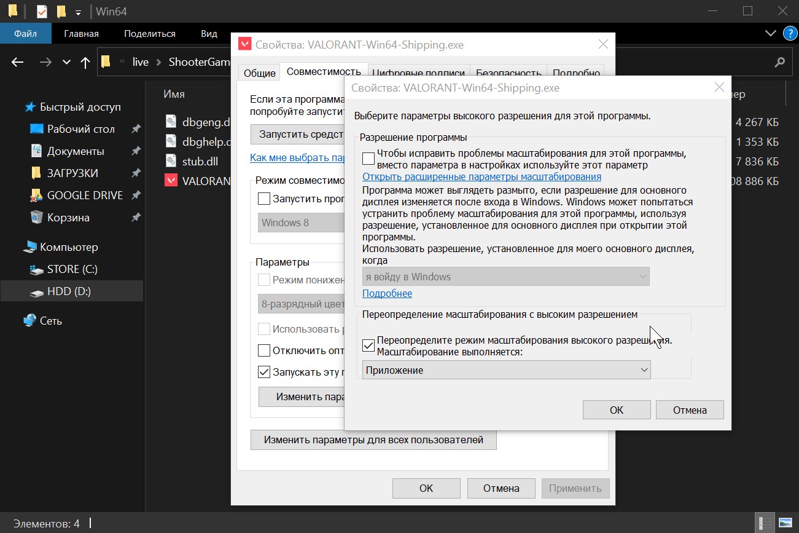Open 'STORE (C:)' drive

(x=72, y=269)
